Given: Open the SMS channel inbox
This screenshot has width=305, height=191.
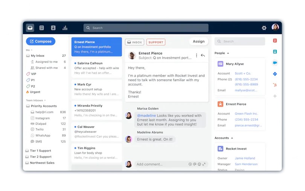Looking at the screenshot, I should (48, 141).
